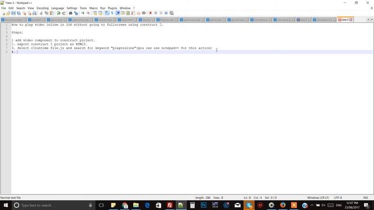Open Firefox from the taskbar
The width and height of the screenshot is (374, 210).
click(283, 205)
